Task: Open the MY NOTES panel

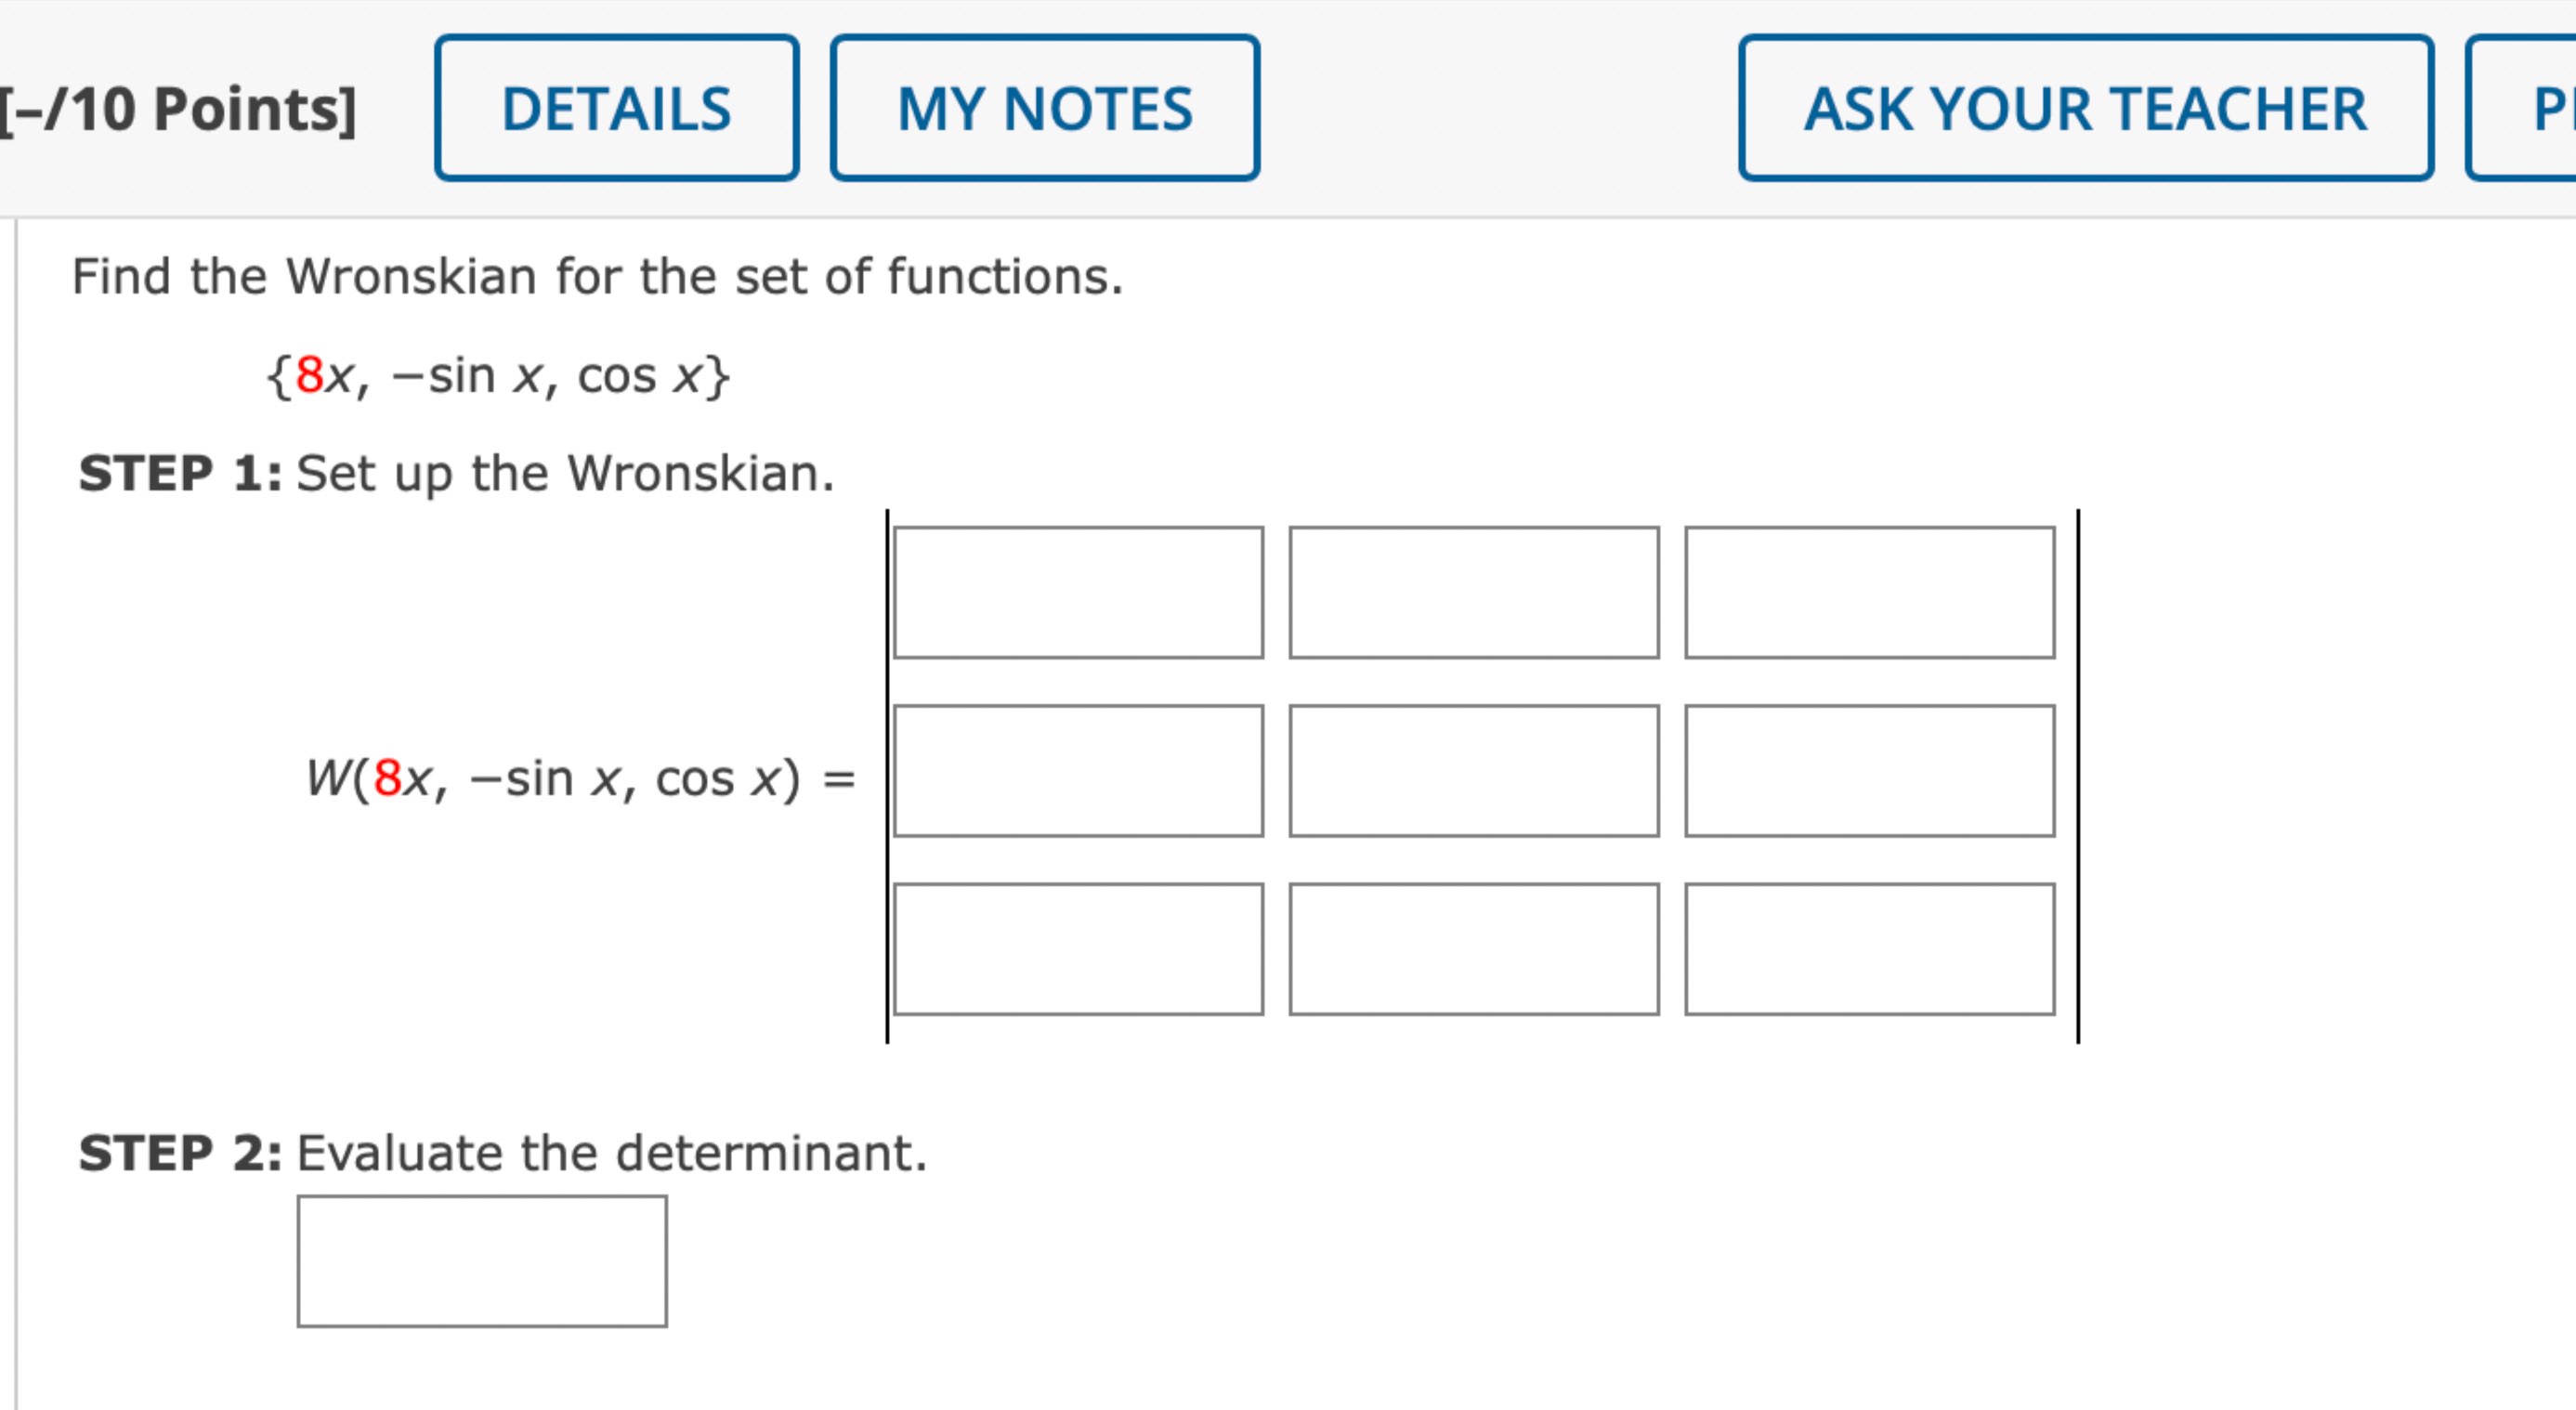Action: pyautogui.click(x=1043, y=110)
